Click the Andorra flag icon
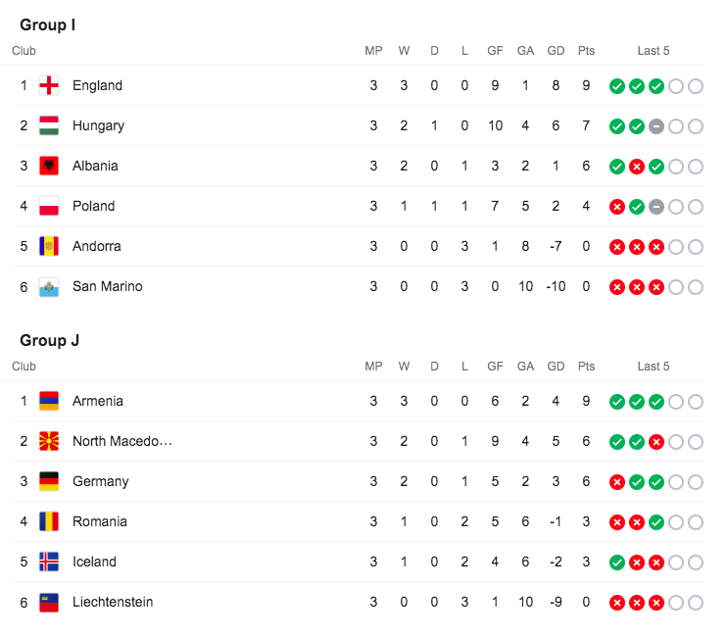 (49, 246)
